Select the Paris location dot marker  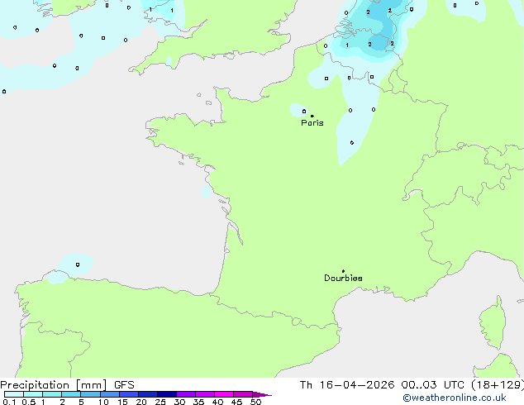(312, 116)
